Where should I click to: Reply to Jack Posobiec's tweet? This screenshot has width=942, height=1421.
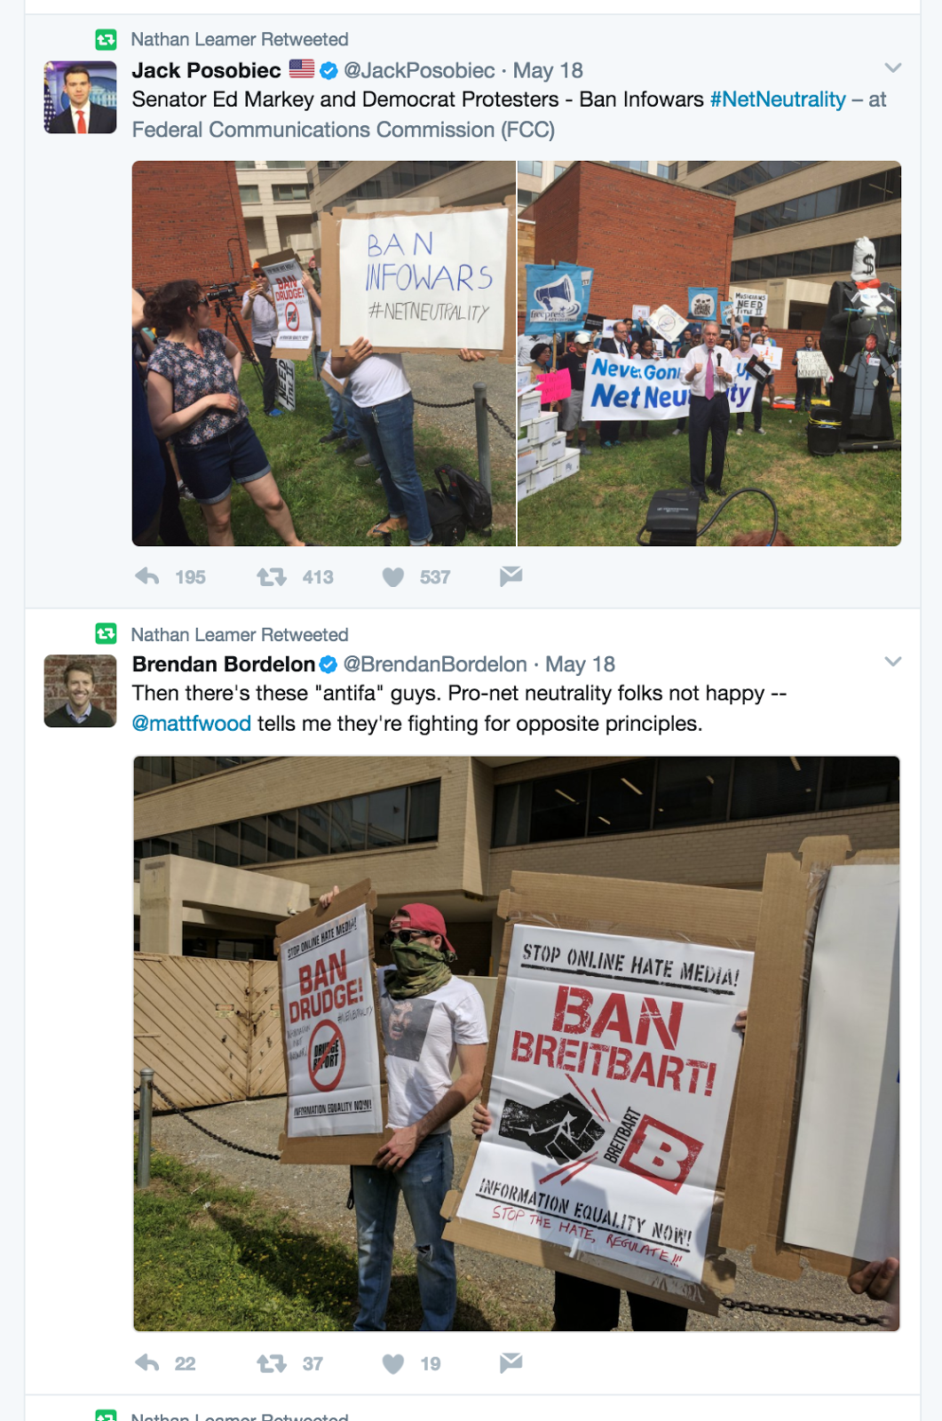pos(147,577)
